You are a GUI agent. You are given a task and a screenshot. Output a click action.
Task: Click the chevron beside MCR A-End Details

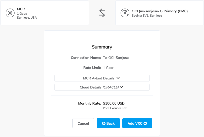coord(118,78)
